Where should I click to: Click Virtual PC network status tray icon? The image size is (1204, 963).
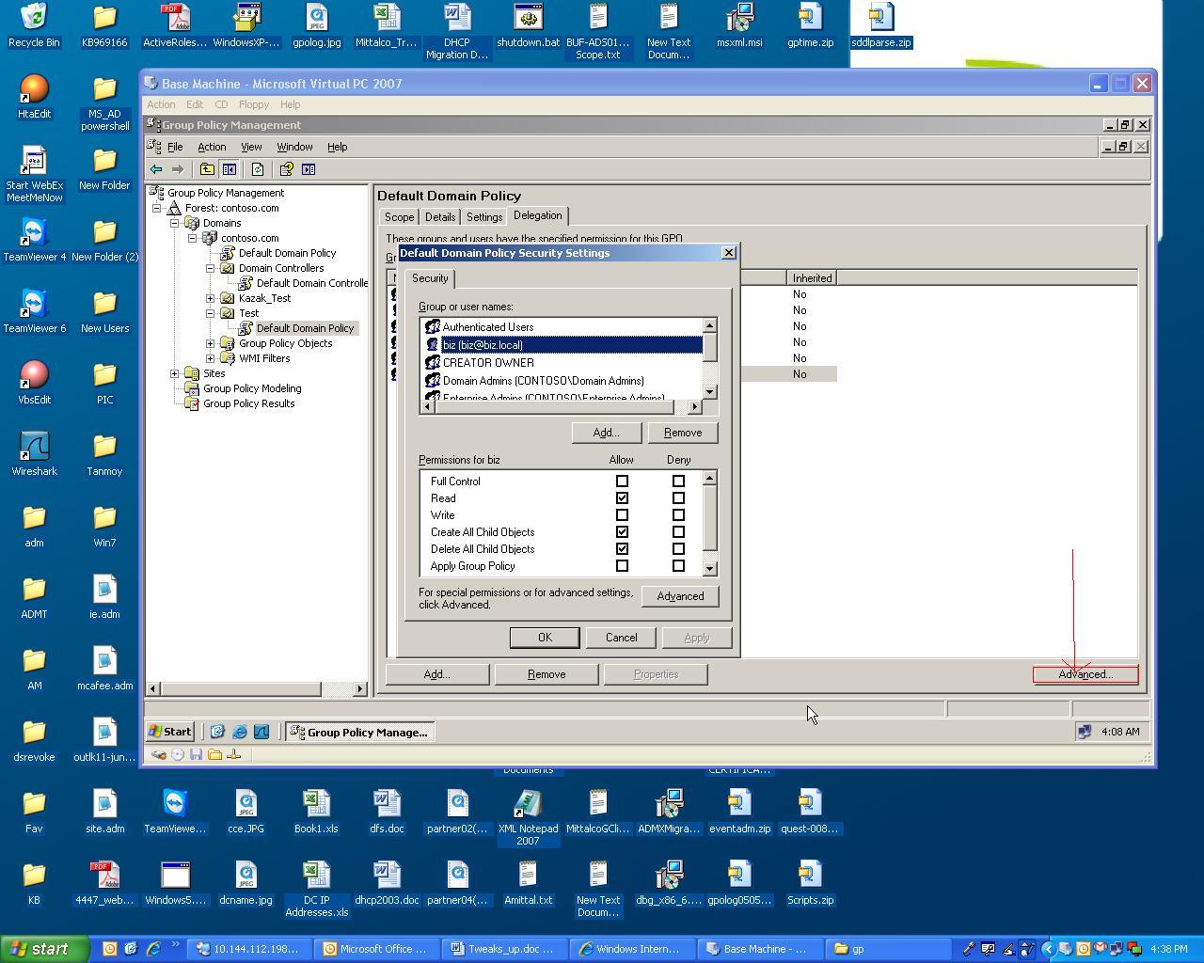(x=1084, y=732)
